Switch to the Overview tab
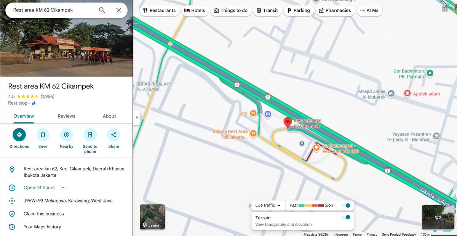The width and height of the screenshot is (457, 236). (x=24, y=116)
